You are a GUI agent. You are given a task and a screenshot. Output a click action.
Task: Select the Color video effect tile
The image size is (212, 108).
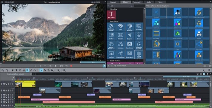coord(120,27)
